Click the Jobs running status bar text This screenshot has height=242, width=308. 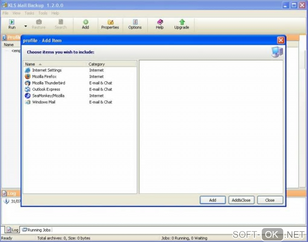(184, 238)
